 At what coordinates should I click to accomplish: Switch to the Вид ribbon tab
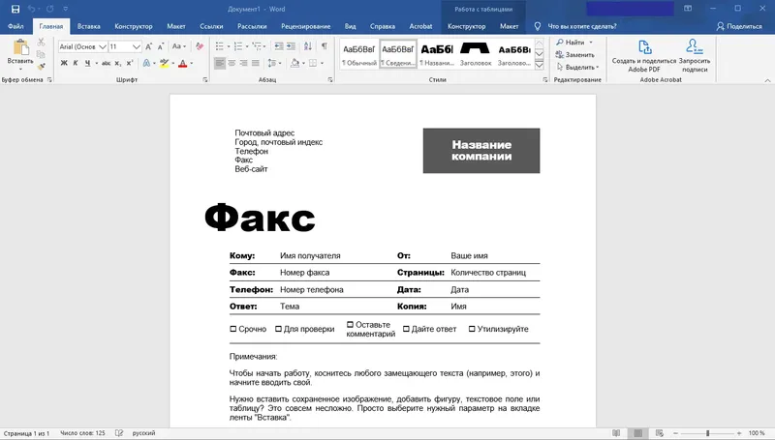(x=351, y=26)
